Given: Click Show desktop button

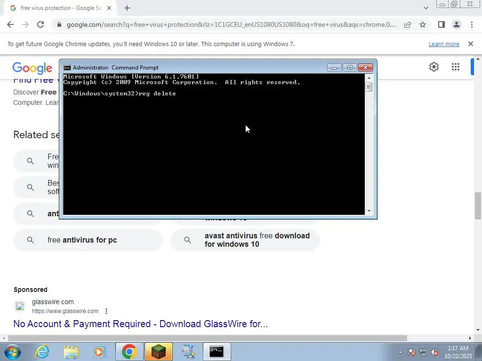Looking at the screenshot, I should 478,352.
